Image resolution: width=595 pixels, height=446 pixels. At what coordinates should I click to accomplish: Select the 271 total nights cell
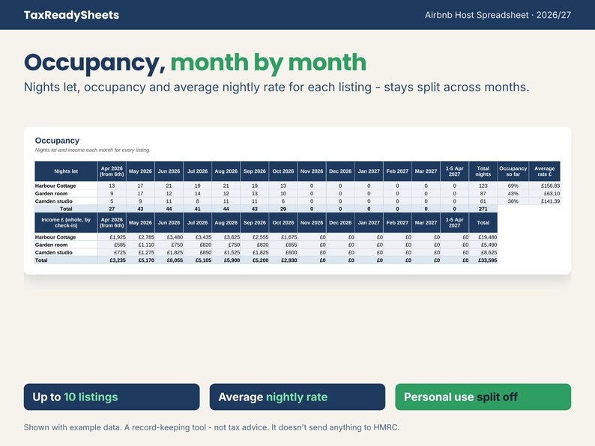483,209
